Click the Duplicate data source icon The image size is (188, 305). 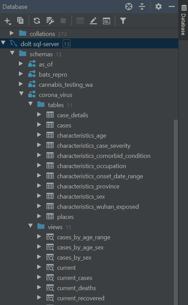point(20,20)
